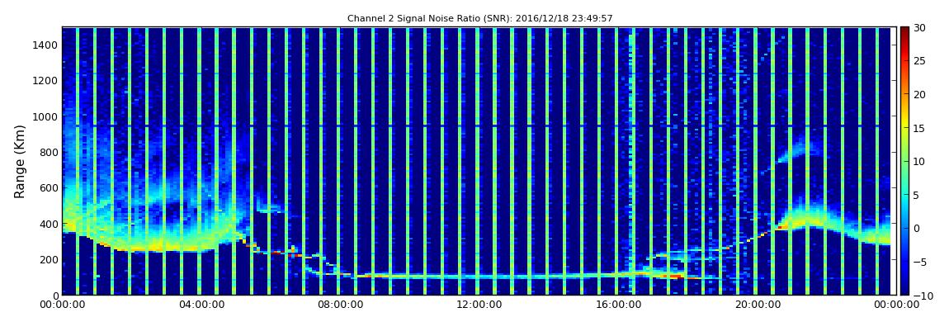949x336 pixels.
Task: Click the 400 range tick label
Action: (49, 224)
